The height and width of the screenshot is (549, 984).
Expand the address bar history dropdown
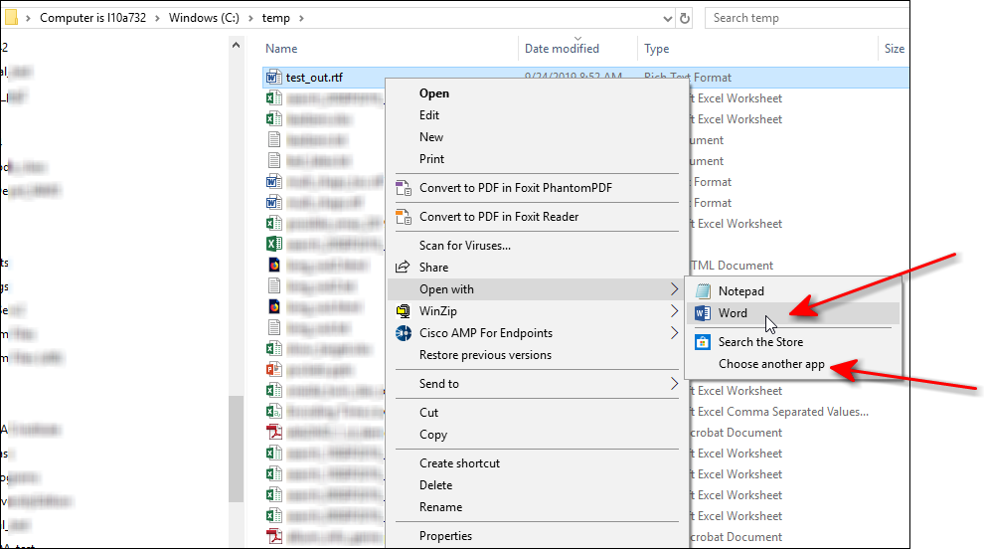(665, 18)
